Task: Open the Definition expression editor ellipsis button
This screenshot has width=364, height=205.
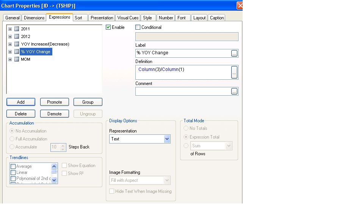Action: (234, 72)
